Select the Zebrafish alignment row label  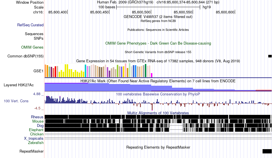[36, 143]
